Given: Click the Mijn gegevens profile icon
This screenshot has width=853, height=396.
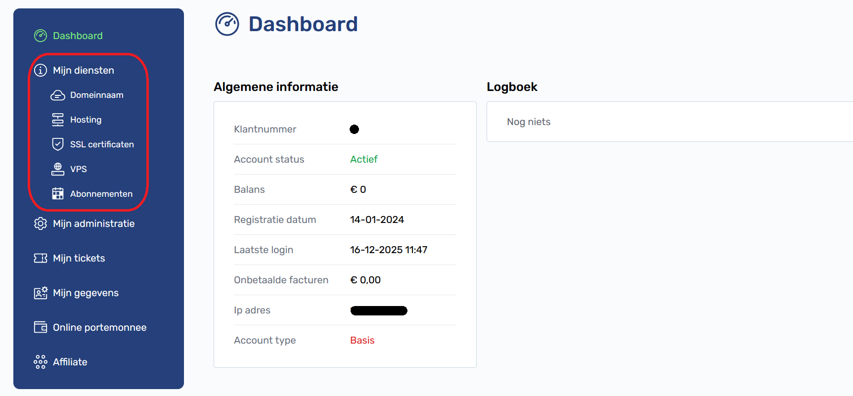Looking at the screenshot, I should pyautogui.click(x=41, y=293).
